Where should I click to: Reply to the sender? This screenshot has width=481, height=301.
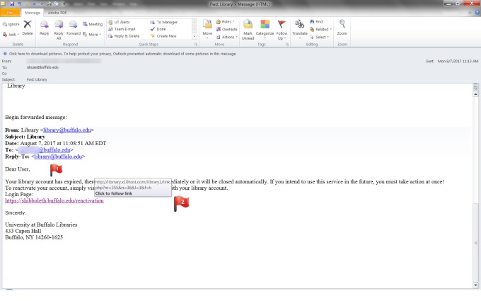(x=44, y=28)
